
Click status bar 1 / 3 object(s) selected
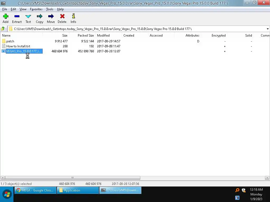pyautogui.click(x=16, y=184)
